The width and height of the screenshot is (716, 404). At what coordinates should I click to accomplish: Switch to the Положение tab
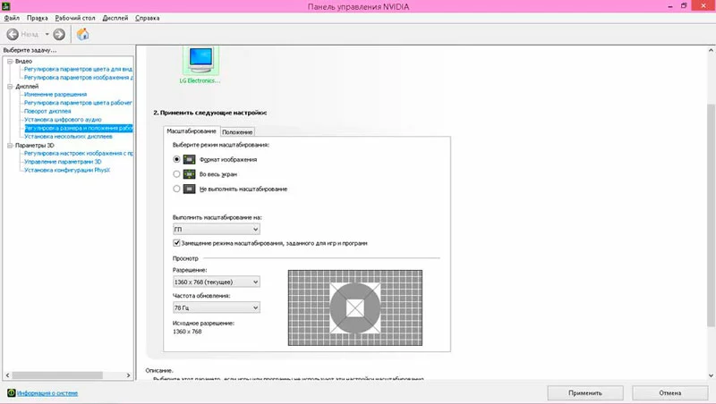(237, 131)
